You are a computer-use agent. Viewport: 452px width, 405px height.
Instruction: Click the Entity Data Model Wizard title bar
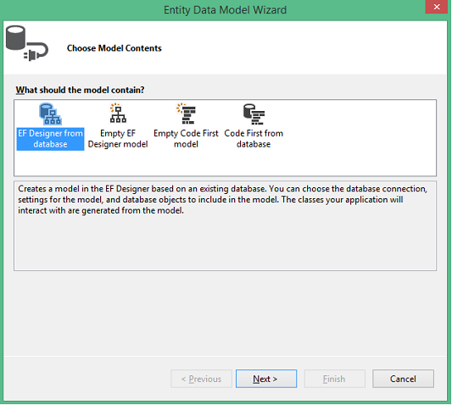(225, 10)
